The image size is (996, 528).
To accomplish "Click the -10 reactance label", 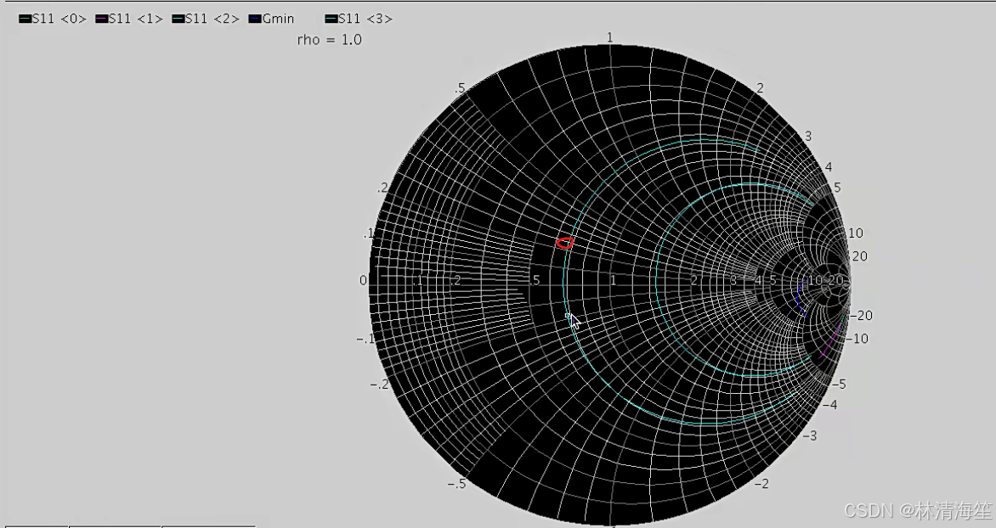I will (x=857, y=339).
